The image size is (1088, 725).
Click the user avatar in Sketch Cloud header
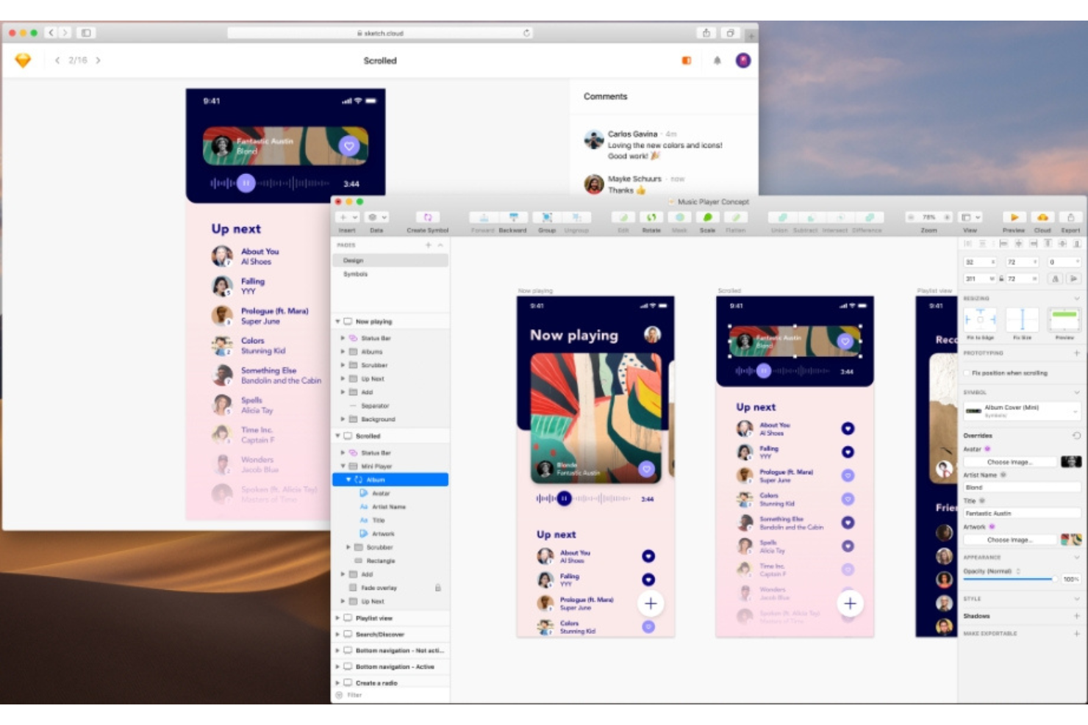[x=743, y=60]
